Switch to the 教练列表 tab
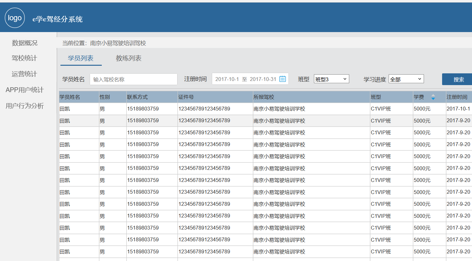The width and height of the screenshot is (472, 261). tap(128, 58)
